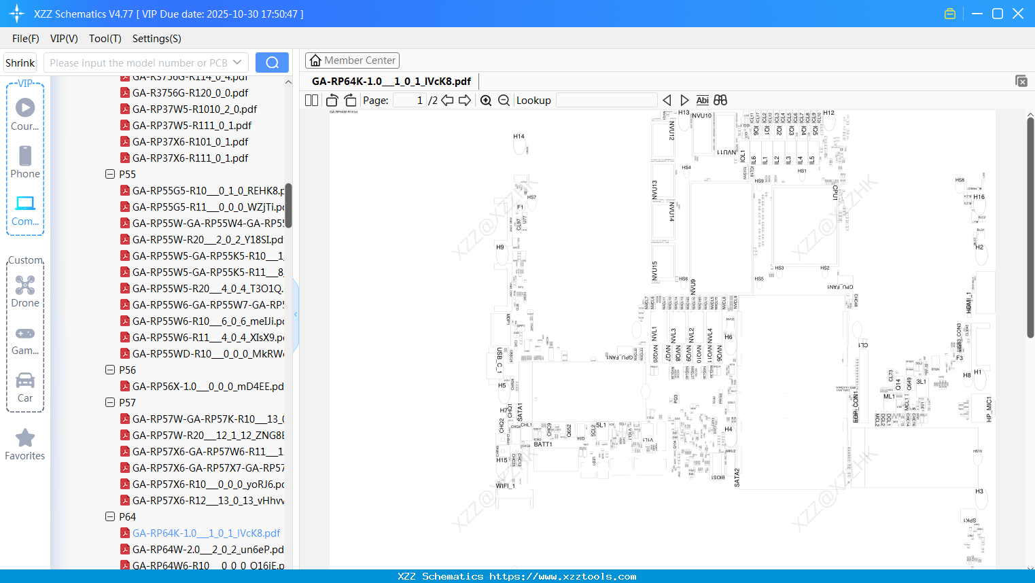Screen dimensions: 1035x583
Task: Zoom in on the schematic
Action: (486, 100)
